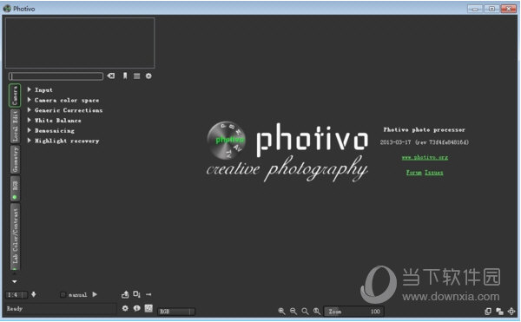Click inside the tool search input field
The width and height of the screenshot is (521, 322).
(x=56, y=76)
